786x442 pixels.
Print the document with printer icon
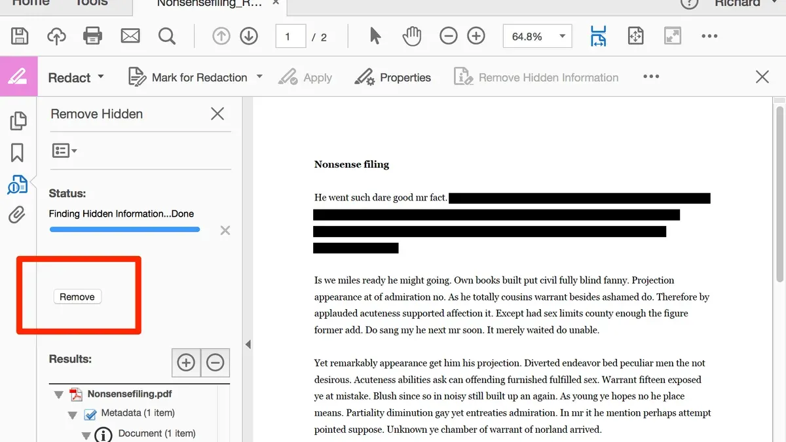[x=93, y=36]
